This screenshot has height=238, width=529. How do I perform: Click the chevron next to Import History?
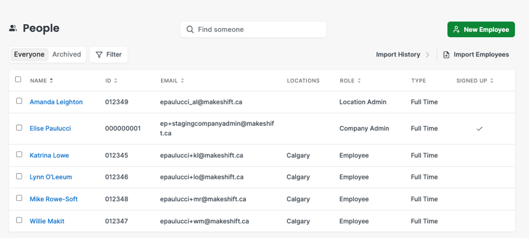pyautogui.click(x=427, y=55)
